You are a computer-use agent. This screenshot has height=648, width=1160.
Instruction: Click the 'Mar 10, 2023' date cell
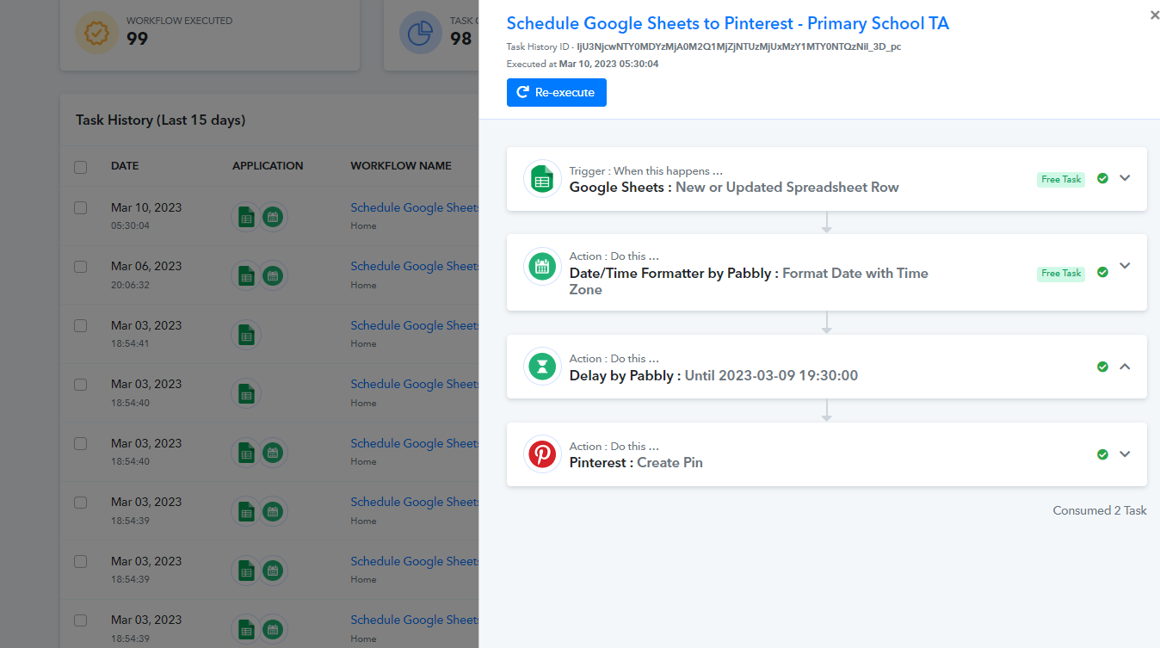click(146, 207)
